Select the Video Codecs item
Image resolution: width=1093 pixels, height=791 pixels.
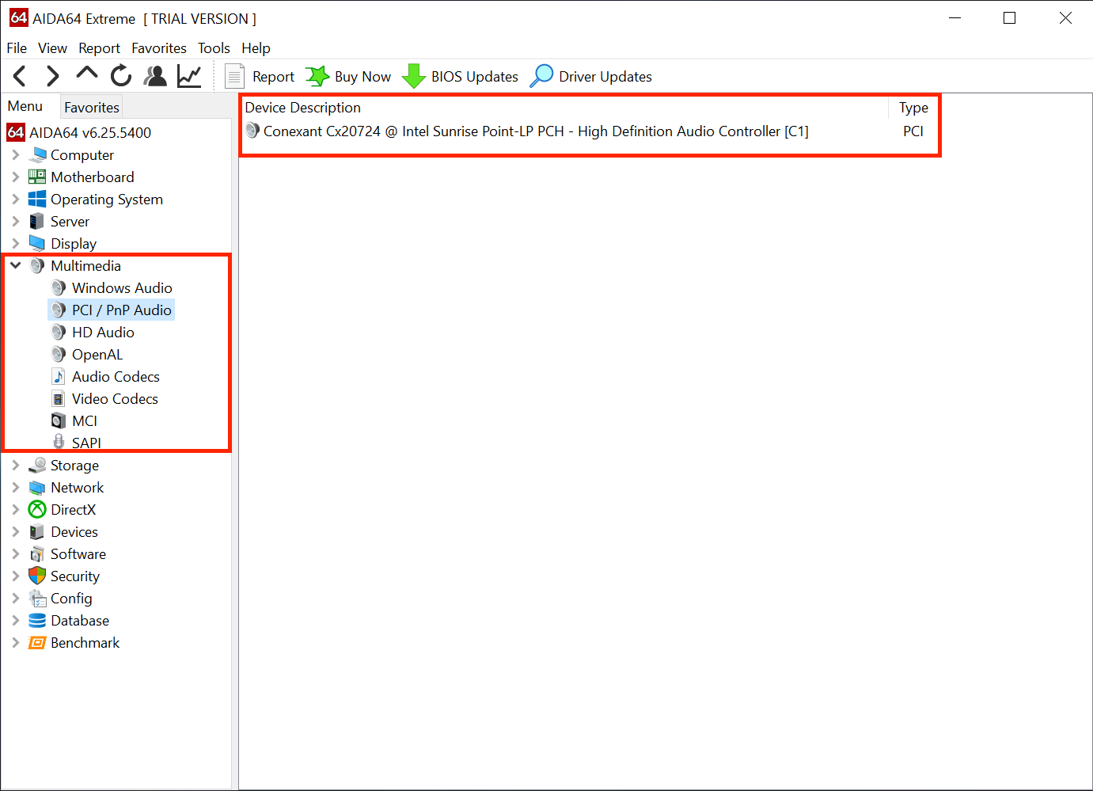[x=115, y=399]
